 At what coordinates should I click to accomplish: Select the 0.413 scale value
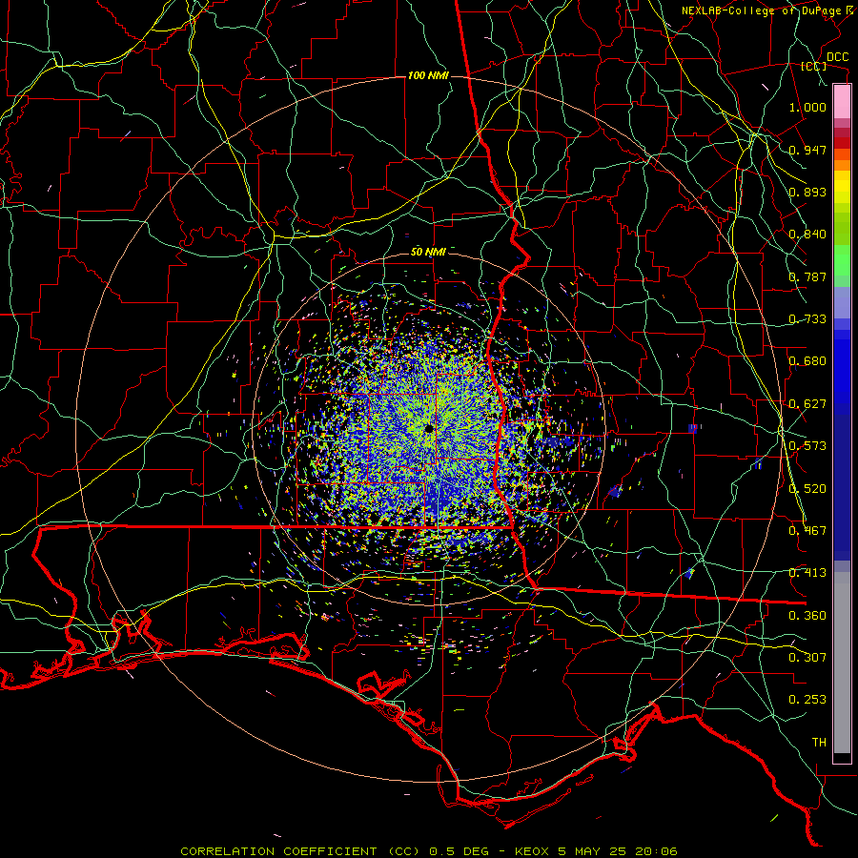pyautogui.click(x=807, y=573)
